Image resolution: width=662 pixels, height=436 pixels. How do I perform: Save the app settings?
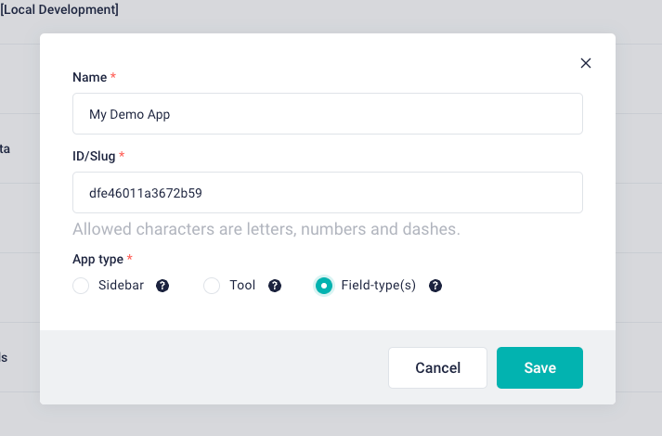(x=539, y=367)
